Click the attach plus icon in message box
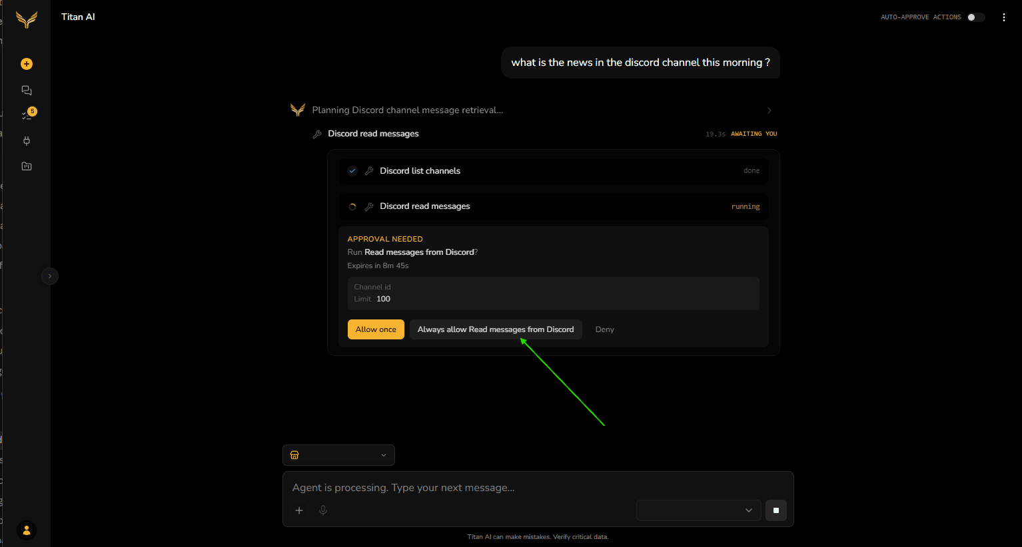 click(x=299, y=510)
